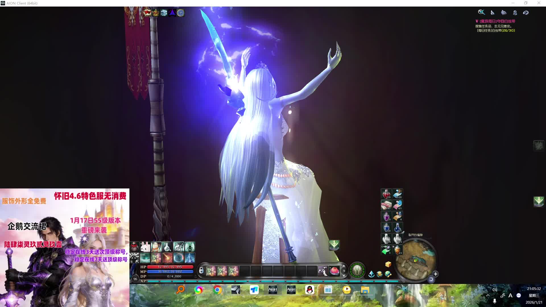The height and width of the screenshot is (307, 546).
Task: Click the flask skill in the upper skill row
Action: coord(167,247)
